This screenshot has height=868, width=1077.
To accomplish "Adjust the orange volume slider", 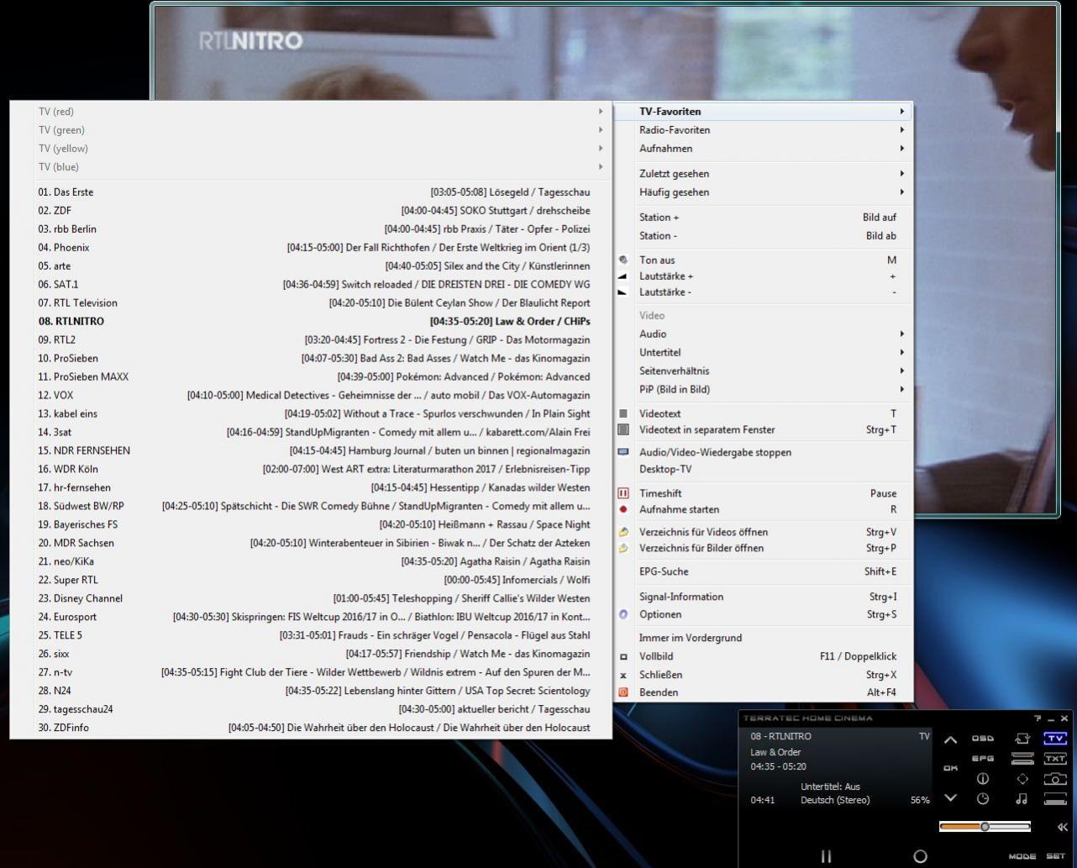I will tap(985, 827).
